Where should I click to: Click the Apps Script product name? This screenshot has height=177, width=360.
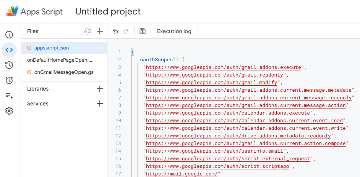pyautogui.click(x=42, y=12)
